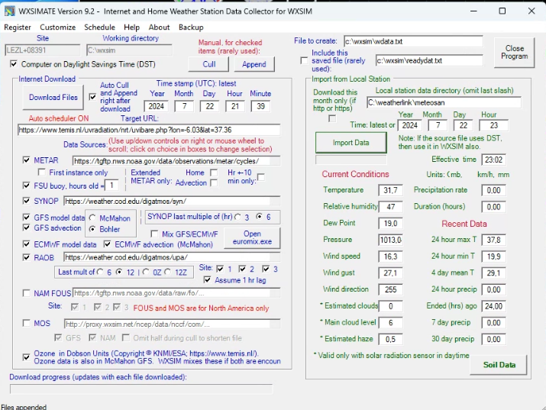Image resolution: width=546 pixels, height=410 pixels.
Task: Enable Hr +-10 min only checkbox
Action: pos(261,177)
